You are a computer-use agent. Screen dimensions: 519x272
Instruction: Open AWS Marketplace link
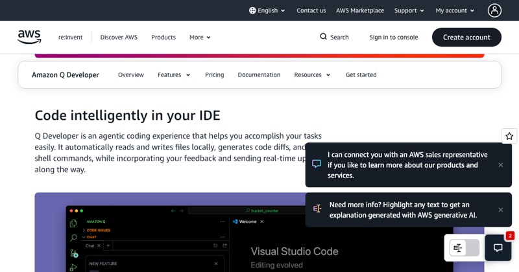[x=360, y=10]
